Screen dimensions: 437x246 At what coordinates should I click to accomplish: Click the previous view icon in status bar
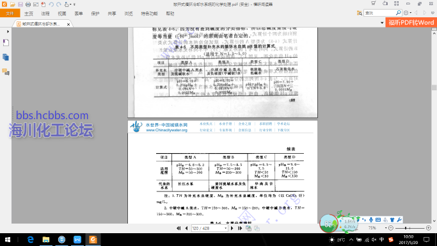point(249,229)
